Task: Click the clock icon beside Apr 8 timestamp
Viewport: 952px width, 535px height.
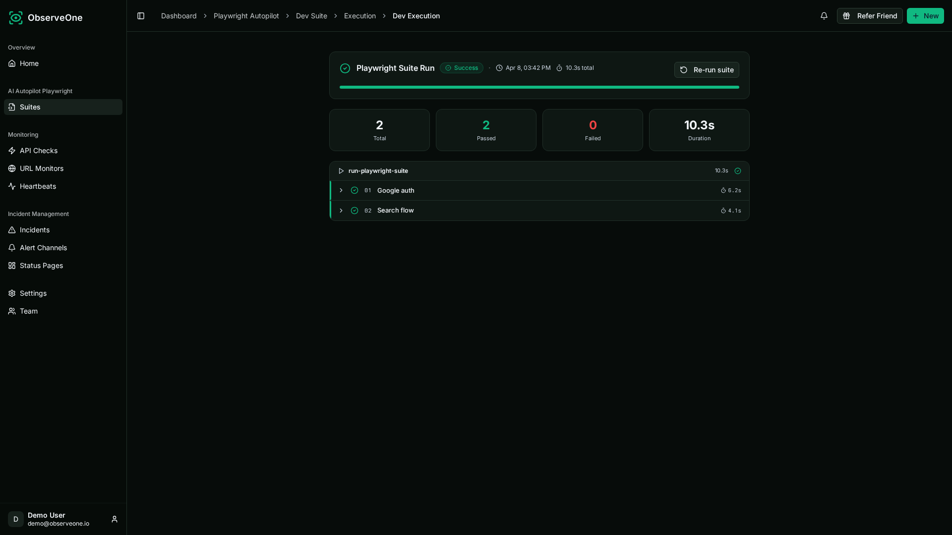Action: click(499, 68)
